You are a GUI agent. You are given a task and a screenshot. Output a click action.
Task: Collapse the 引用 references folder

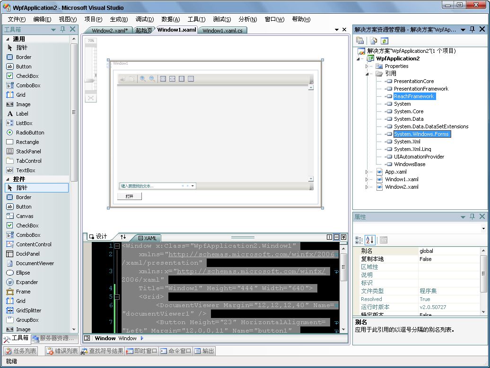click(367, 74)
